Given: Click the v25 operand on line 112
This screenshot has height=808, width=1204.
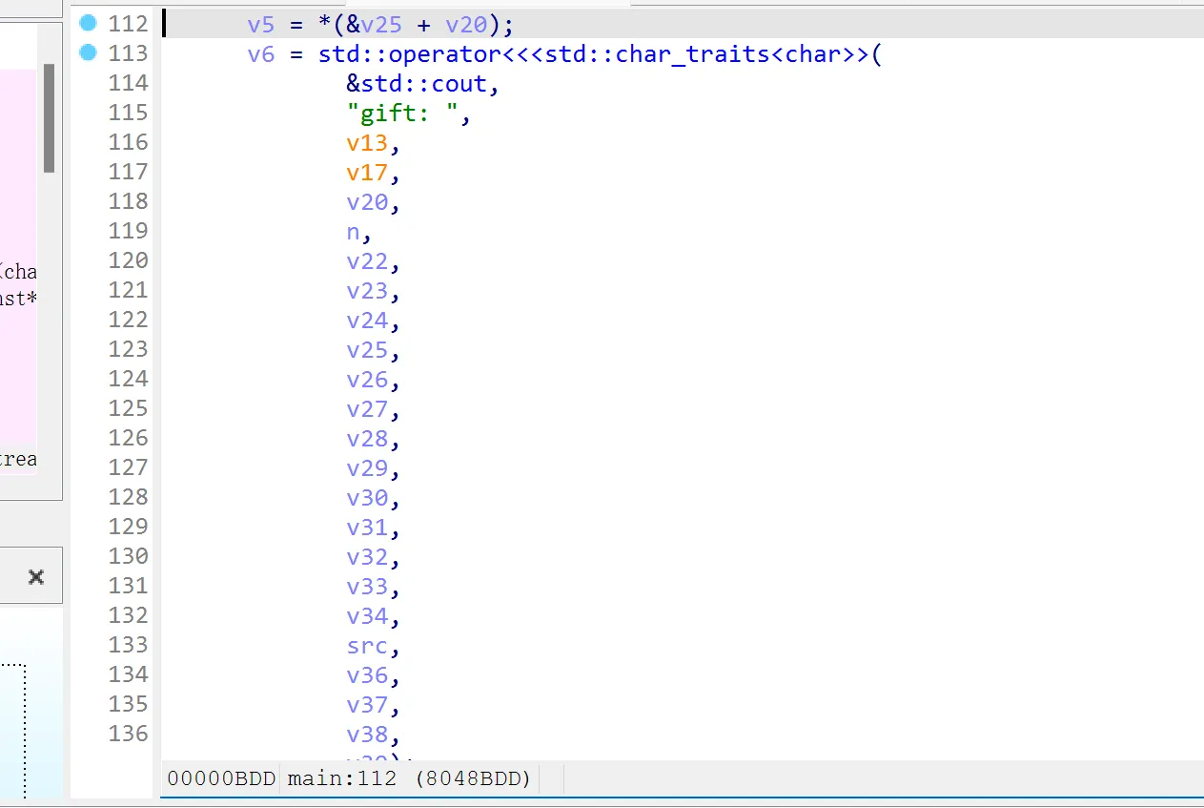Looking at the screenshot, I should (x=381, y=25).
